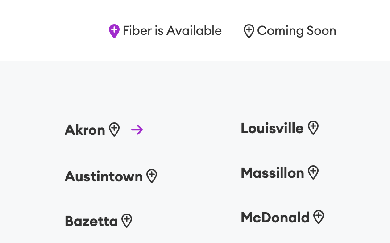Select the Bazetta city name

point(91,221)
